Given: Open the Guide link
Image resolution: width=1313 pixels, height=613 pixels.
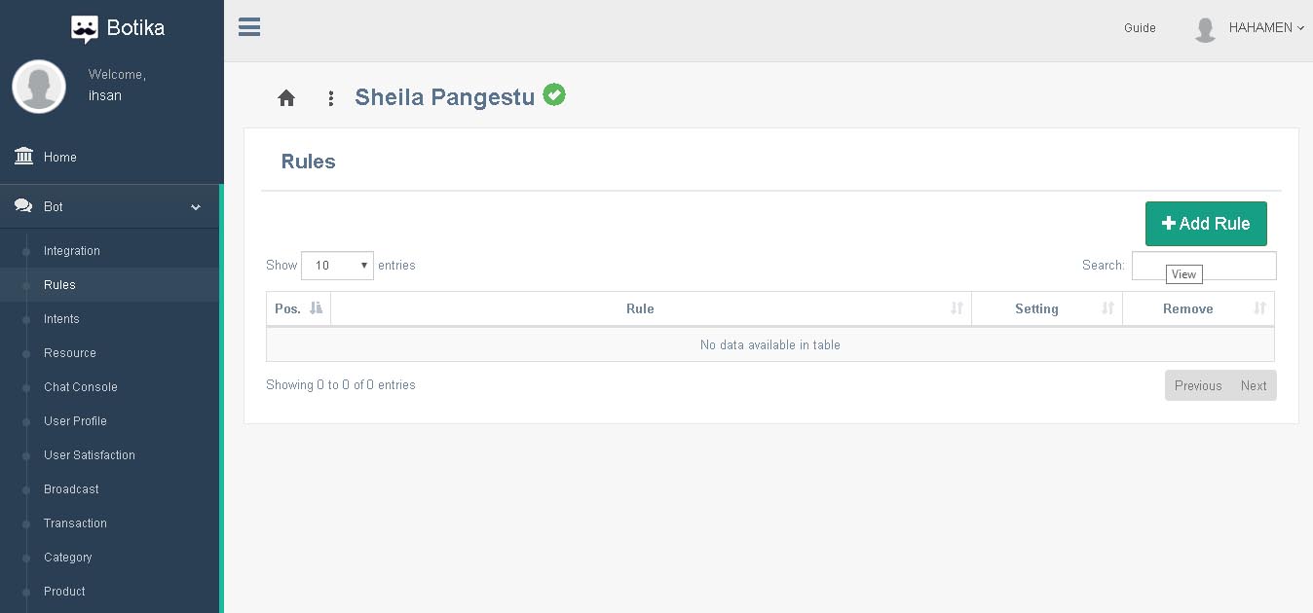Looking at the screenshot, I should (1140, 28).
